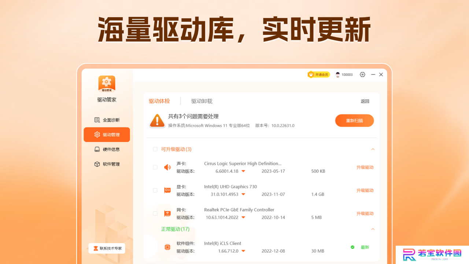Viewport: 469px width, 264px height.
Task: Click the 软件组件 chip icon
Action: (167, 247)
